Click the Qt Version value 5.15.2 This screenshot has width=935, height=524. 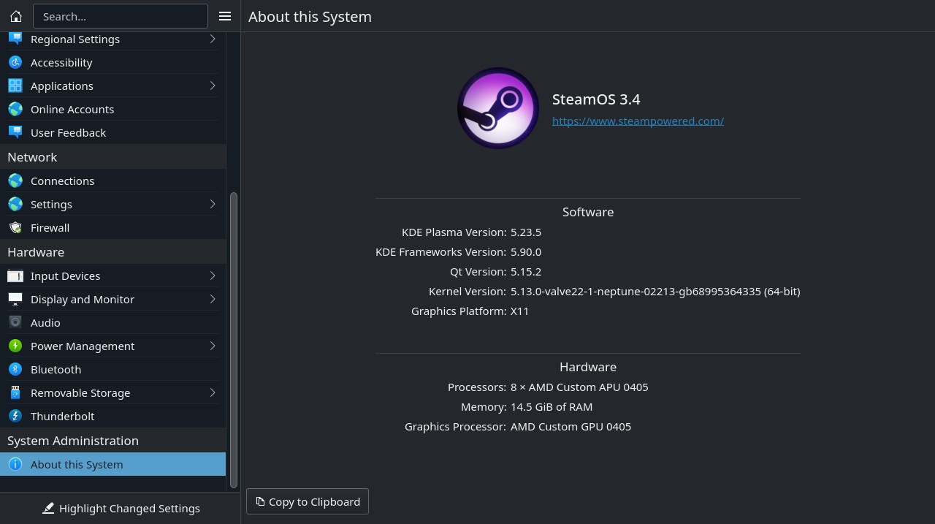tap(526, 271)
